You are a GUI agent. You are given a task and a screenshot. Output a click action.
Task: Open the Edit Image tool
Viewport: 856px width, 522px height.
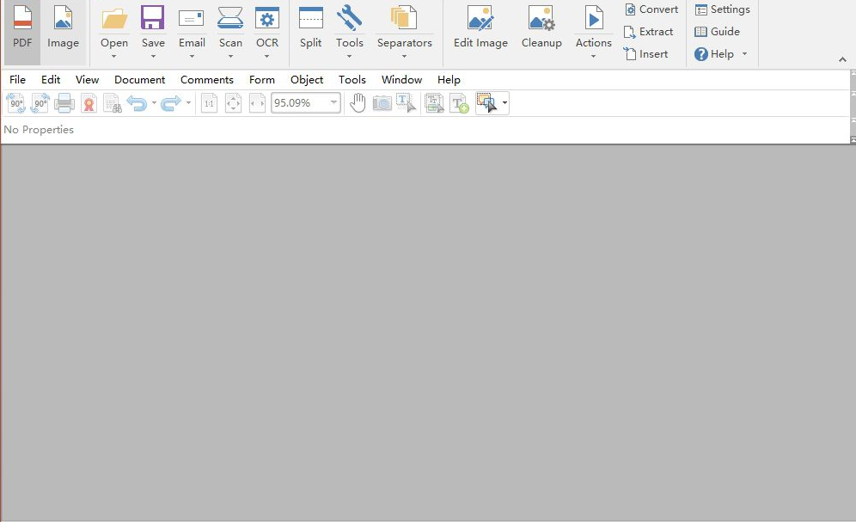click(480, 26)
